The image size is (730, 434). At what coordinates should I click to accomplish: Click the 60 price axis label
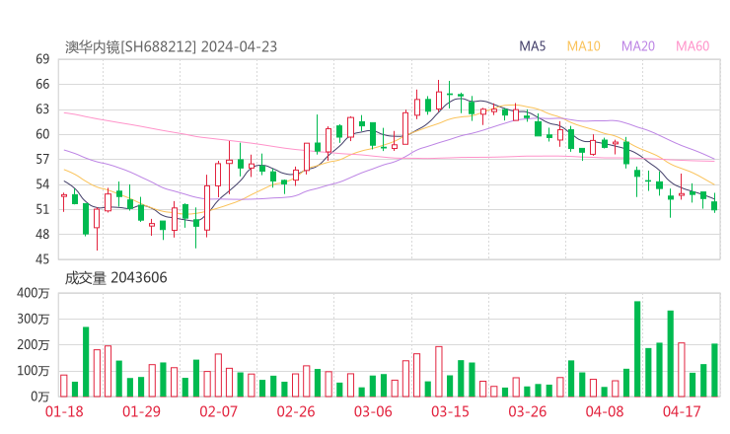(x=42, y=134)
